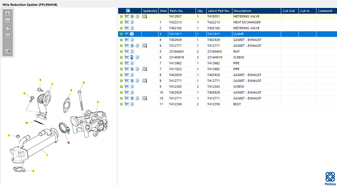This screenshot has height=186, width=337.
Task: Sort by the Parts No. column header
Action: point(177,11)
